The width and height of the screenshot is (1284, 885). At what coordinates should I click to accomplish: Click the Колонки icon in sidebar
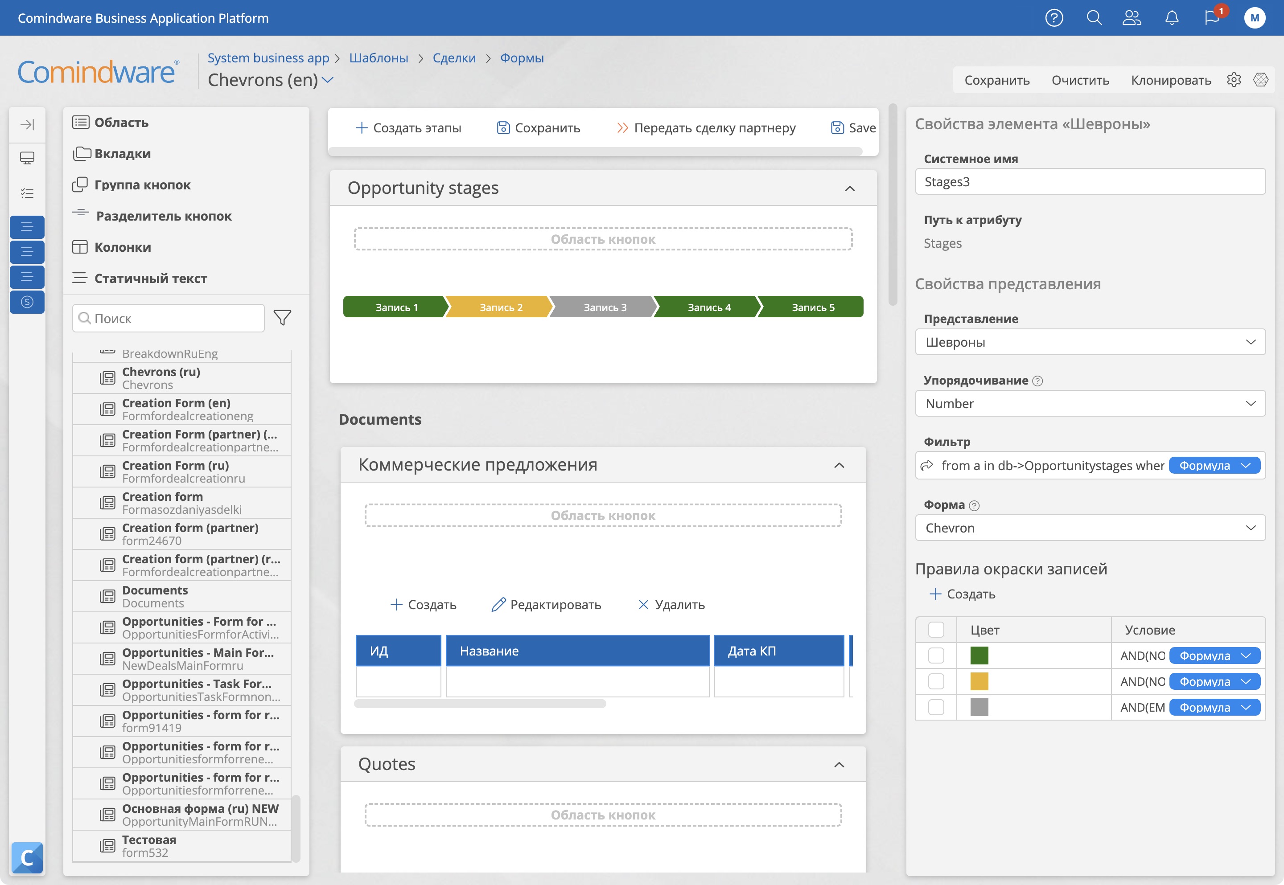pyautogui.click(x=81, y=247)
